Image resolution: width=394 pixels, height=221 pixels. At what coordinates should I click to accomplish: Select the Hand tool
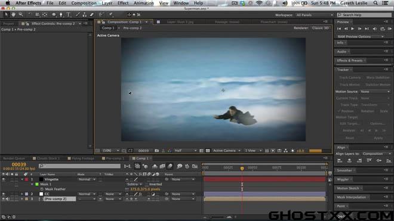click(x=13, y=14)
